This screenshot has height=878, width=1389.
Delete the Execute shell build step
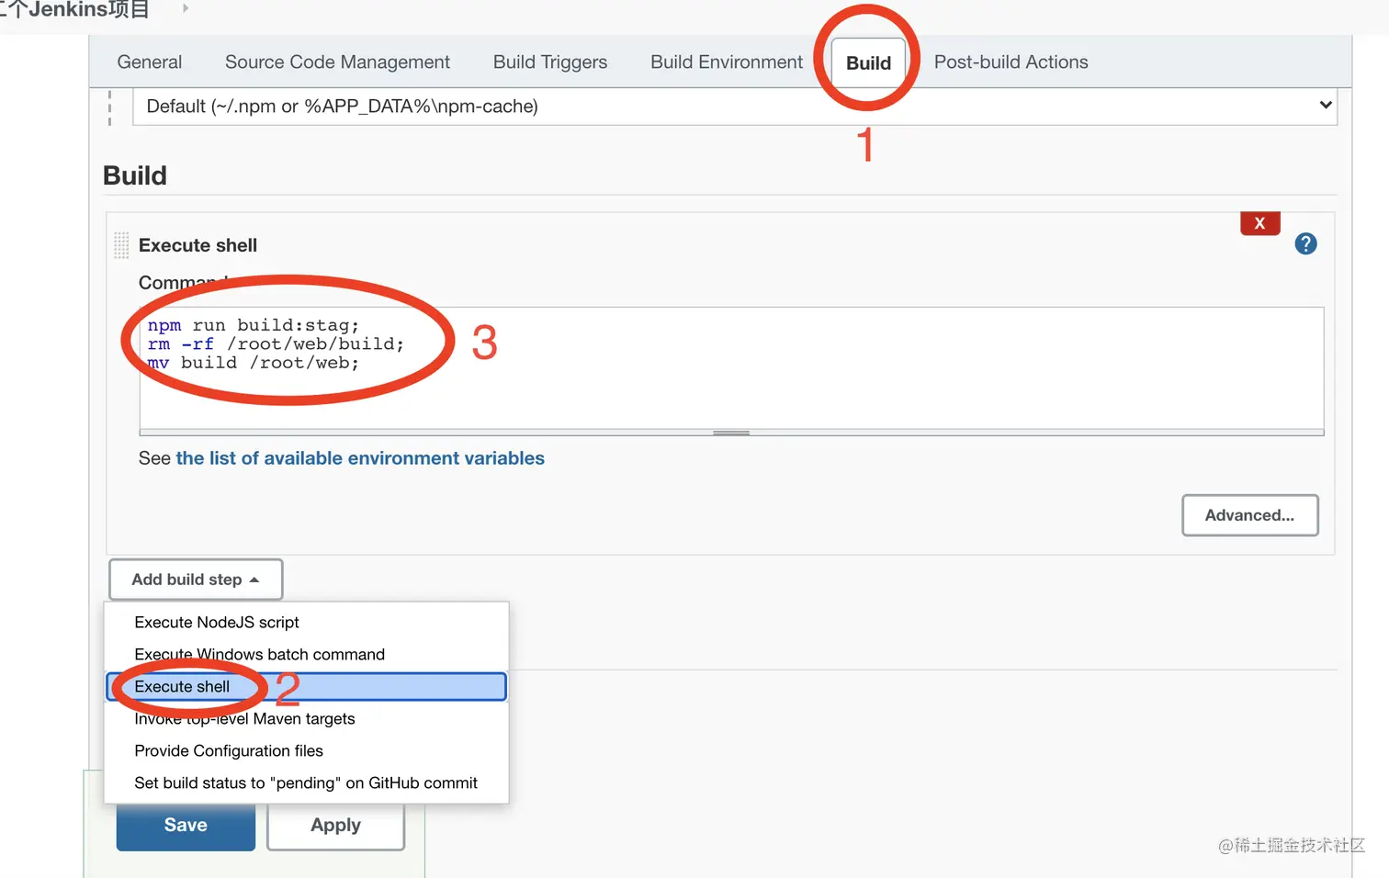tap(1259, 223)
